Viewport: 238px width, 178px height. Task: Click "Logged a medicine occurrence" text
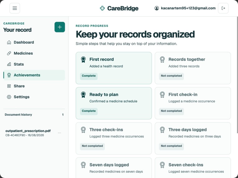[192, 101]
